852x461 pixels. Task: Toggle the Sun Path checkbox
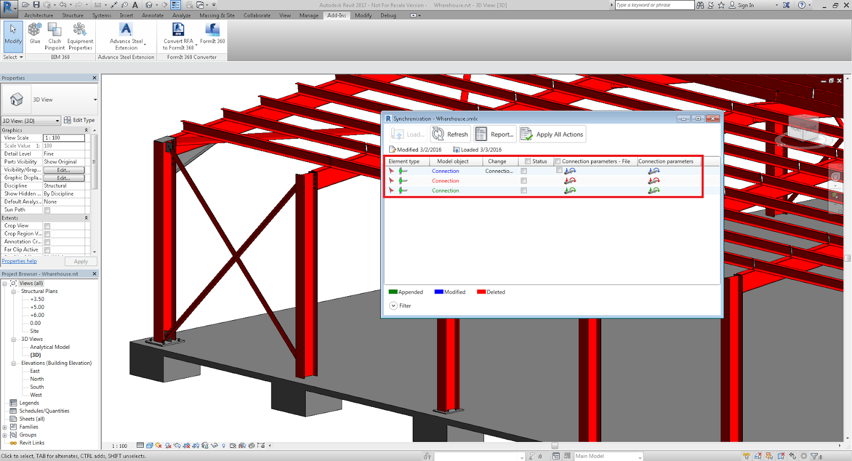coord(47,210)
